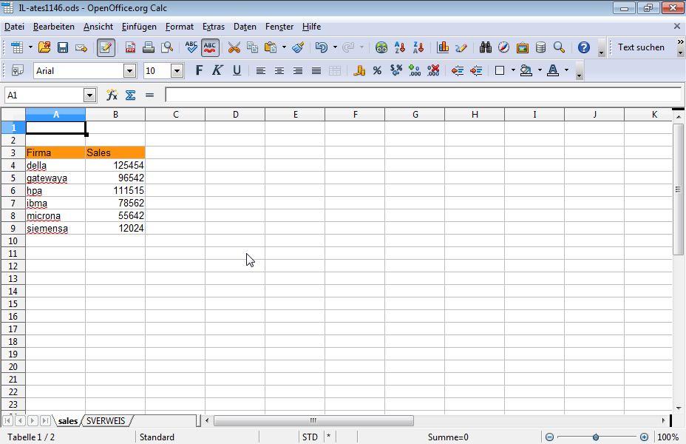Image resolution: width=686 pixels, height=444 pixels.
Task: Apply the background color fill
Action: click(526, 70)
